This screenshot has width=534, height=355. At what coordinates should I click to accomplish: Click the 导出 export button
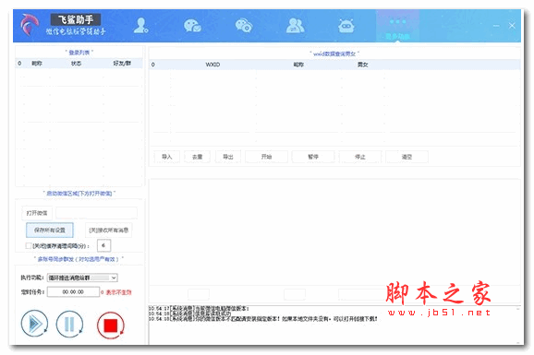click(x=228, y=157)
